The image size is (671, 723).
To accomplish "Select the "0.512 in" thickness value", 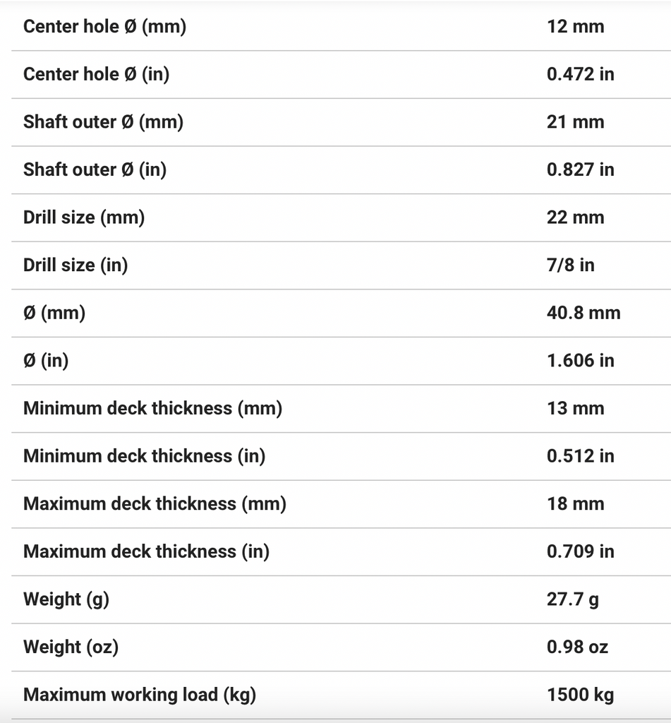I will 580,456.
